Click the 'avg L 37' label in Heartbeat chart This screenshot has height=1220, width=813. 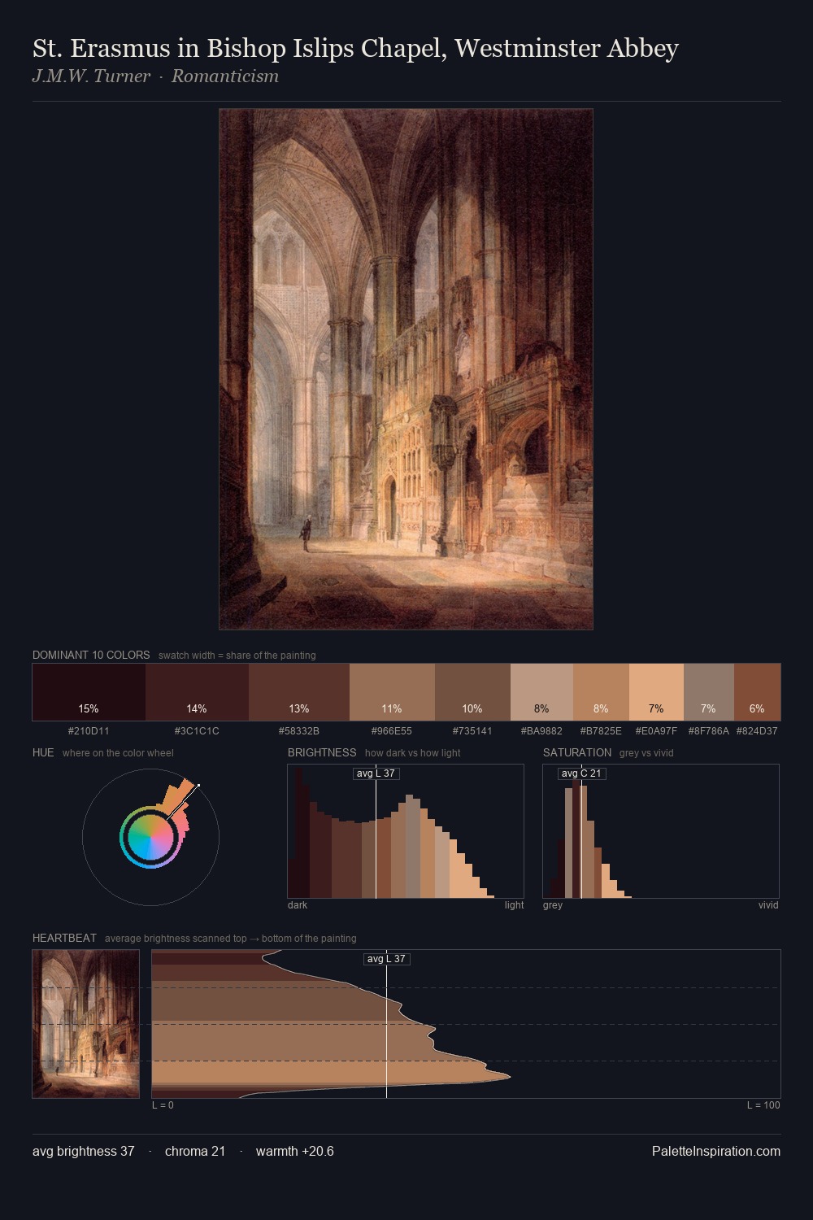pos(386,959)
